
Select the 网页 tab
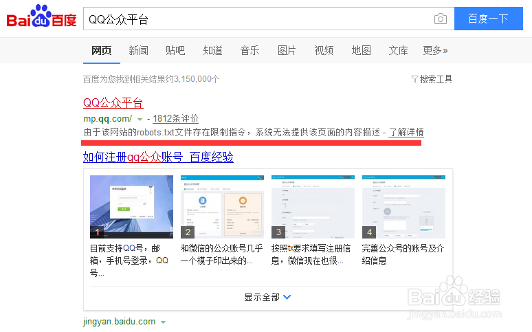coord(102,51)
